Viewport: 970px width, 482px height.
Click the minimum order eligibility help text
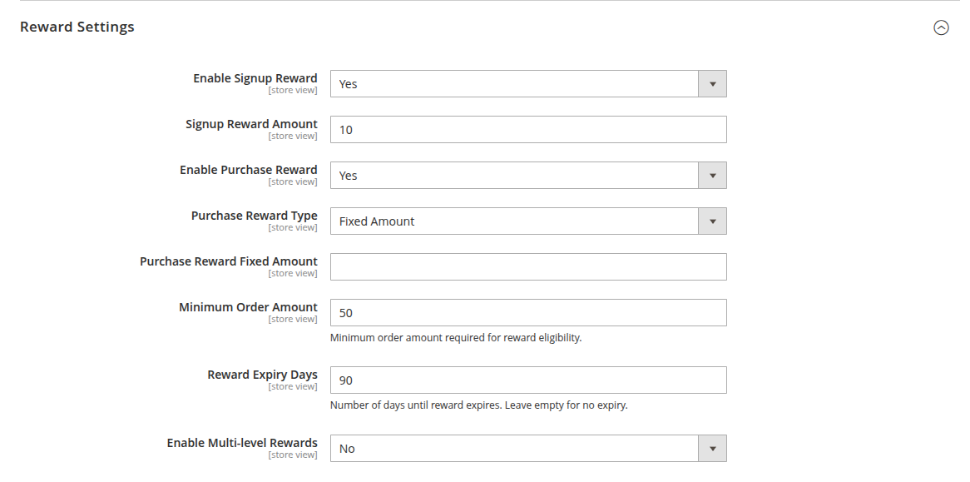click(456, 338)
